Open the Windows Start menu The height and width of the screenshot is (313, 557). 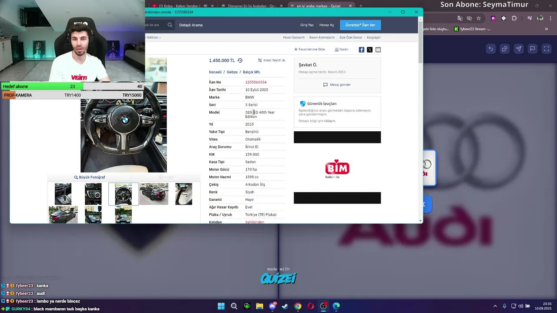221,306
